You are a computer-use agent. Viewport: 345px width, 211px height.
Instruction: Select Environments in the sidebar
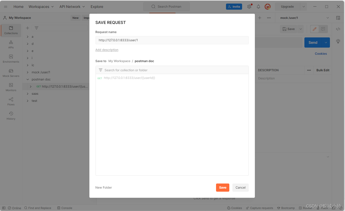pos(11,59)
